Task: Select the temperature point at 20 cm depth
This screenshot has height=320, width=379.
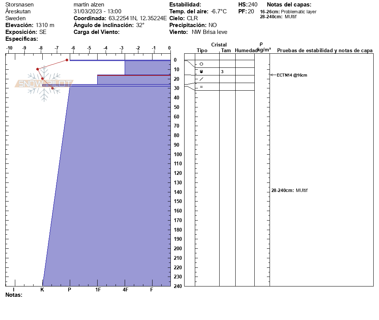Action: click(43, 79)
